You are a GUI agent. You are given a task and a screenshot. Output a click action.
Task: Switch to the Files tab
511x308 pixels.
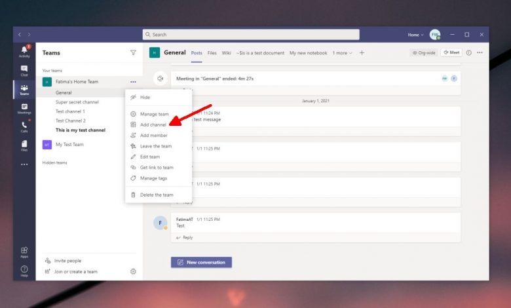click(212, 53)
